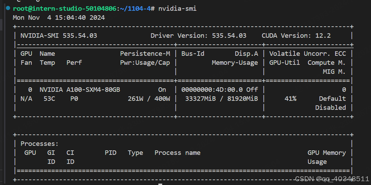Click the Pwr:Usage/Cap header

145,63
